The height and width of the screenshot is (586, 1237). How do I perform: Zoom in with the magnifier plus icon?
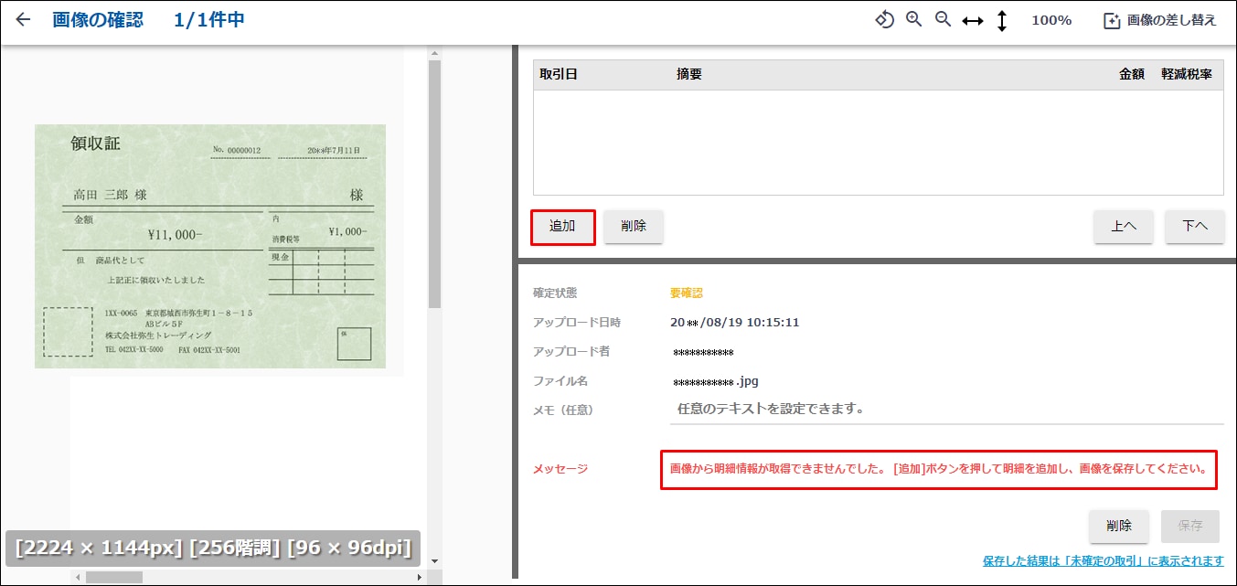click(913, 20)
